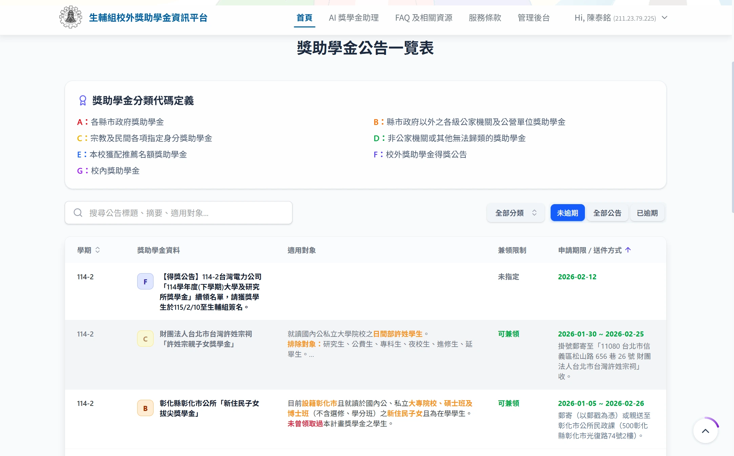The image size is (734, 456).
Task: Switch filter to 已逾期
Action: coord(647,213)
